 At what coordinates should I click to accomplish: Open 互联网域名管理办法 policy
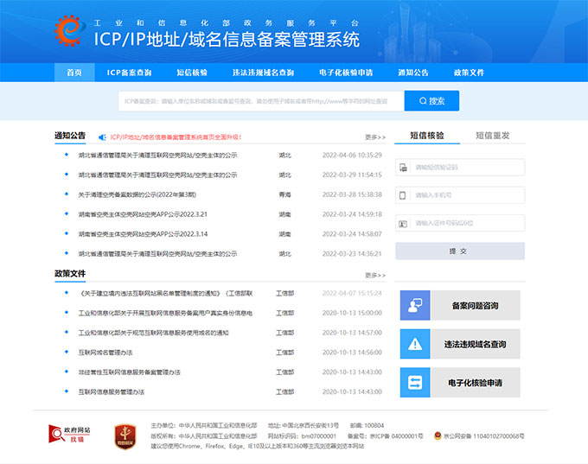[105, 353]
